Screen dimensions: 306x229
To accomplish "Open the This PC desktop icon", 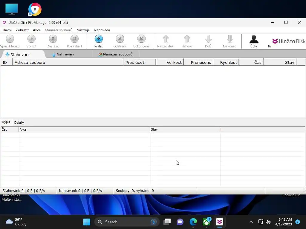I will 12,9.
